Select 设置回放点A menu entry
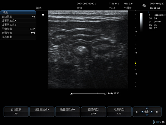166x125 pixels. click(18, 21)
